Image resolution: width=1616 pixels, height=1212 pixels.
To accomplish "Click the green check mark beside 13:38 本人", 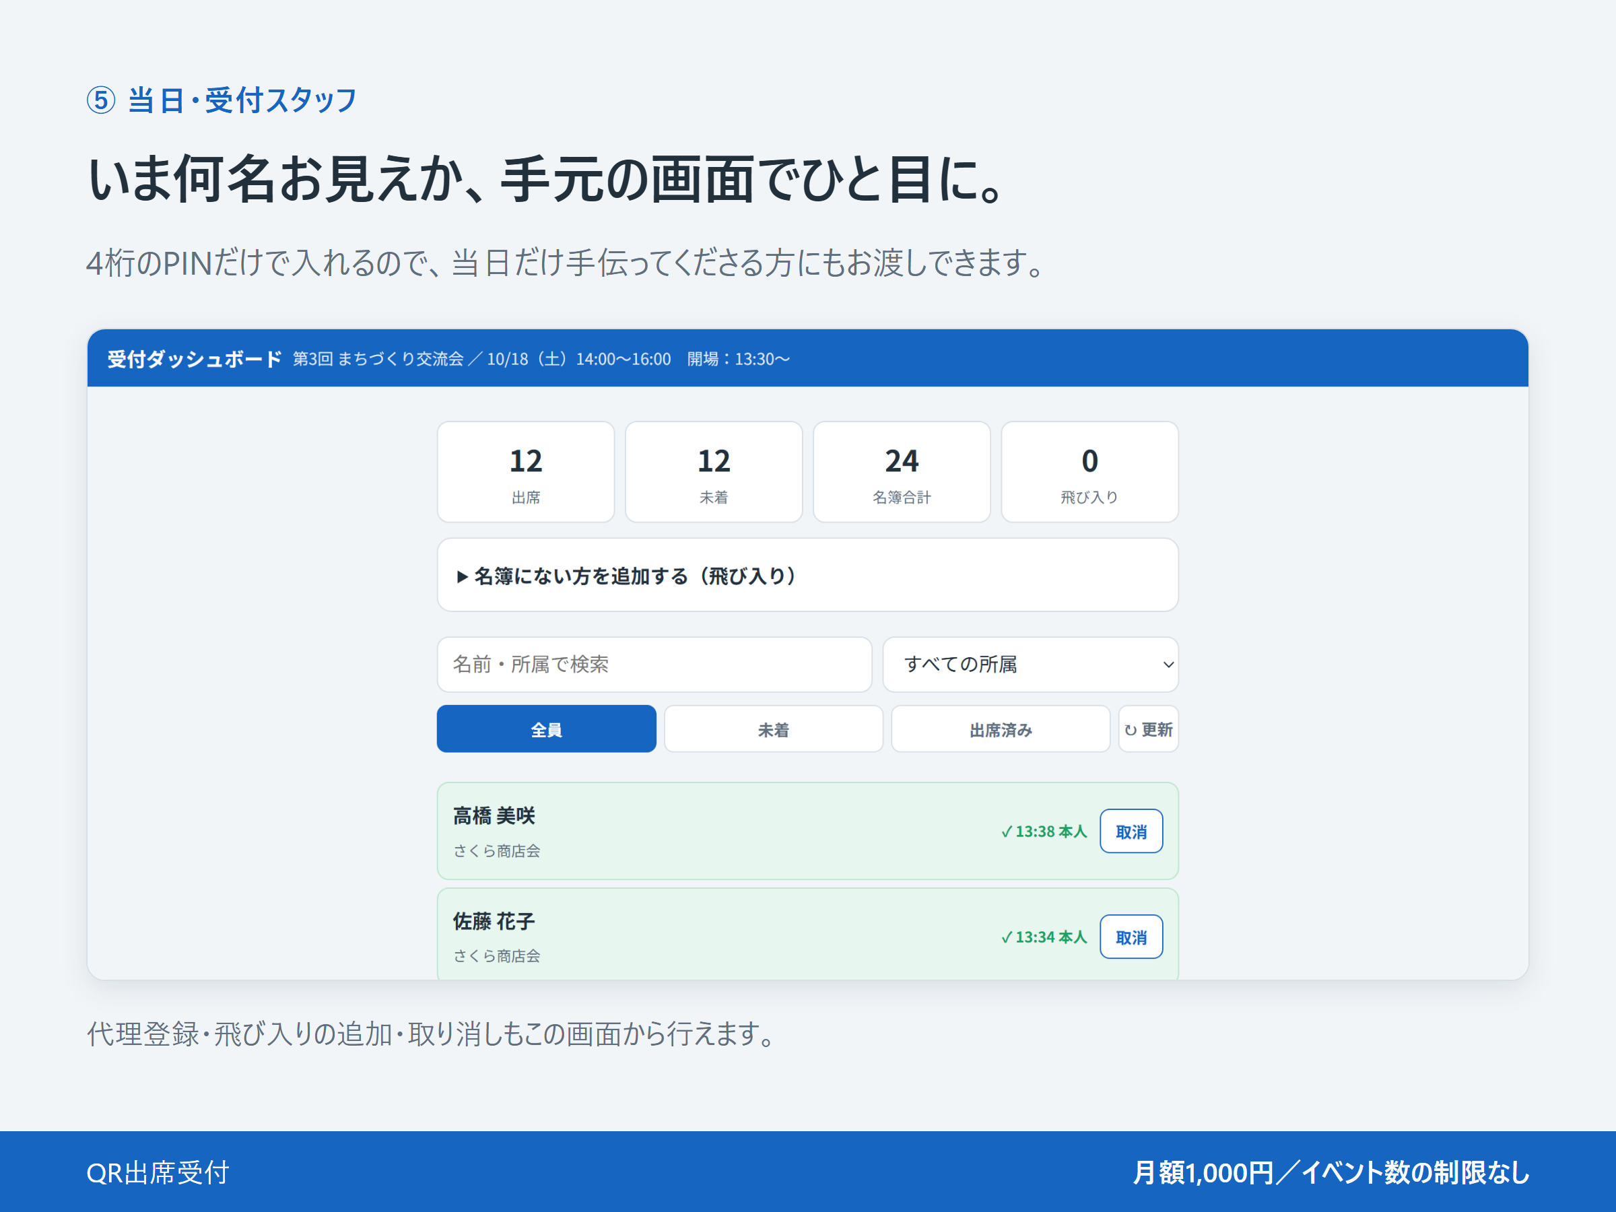I will tap(1007, 832).
